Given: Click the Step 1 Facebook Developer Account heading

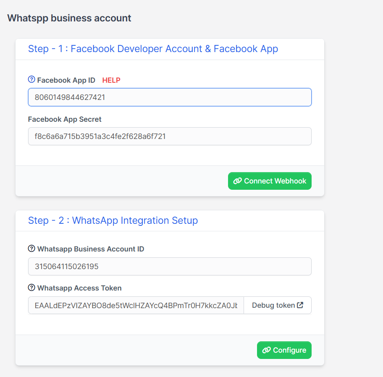Looking at the screenshot, I should pyautogui.click(x=153, y=49).
